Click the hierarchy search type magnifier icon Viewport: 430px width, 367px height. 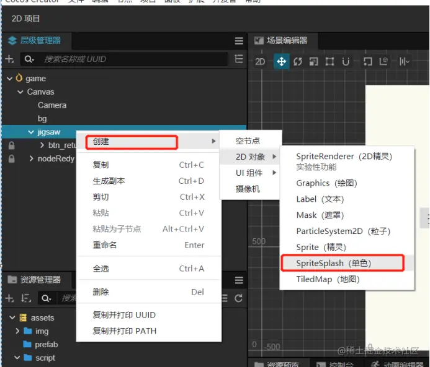29,59
